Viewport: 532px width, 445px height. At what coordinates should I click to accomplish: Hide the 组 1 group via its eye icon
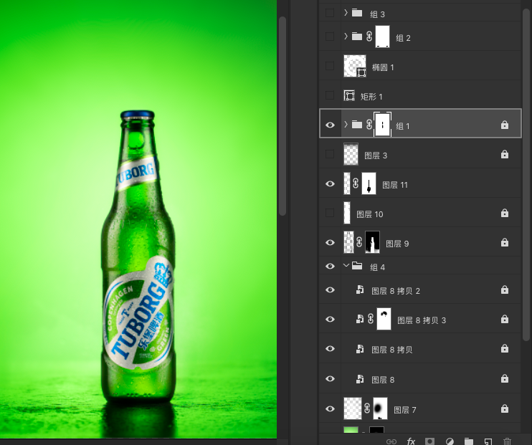click(x=330, y=125)
